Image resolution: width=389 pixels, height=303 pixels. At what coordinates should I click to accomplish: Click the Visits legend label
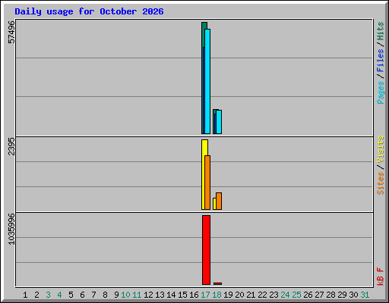coord(381,149)
